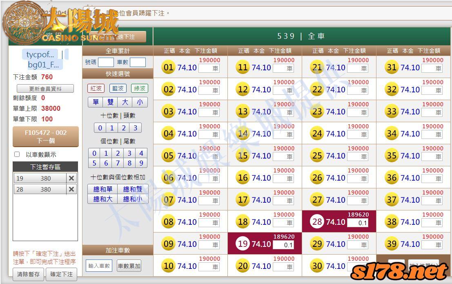Click the 下注暫存區 header
The image size is (452, 284).
point(45,167)
